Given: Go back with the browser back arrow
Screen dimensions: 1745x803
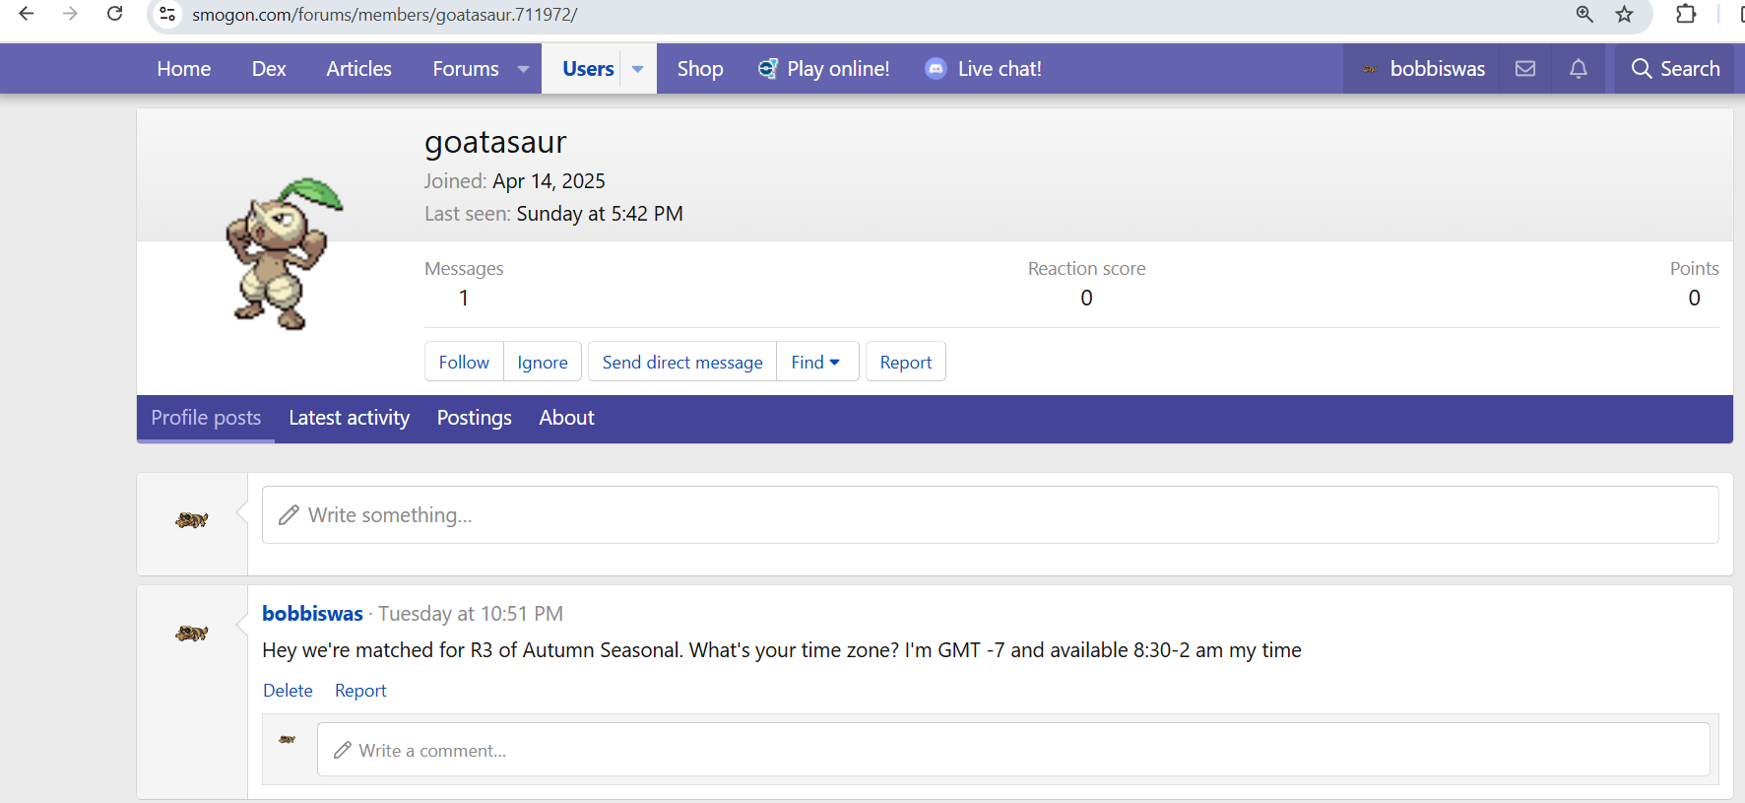Looking at the screenshot, I should tap(27, 14).
